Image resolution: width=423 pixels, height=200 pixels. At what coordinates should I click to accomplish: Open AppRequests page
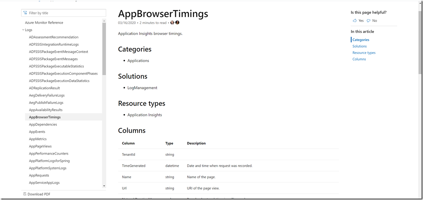tap(39, 176)
